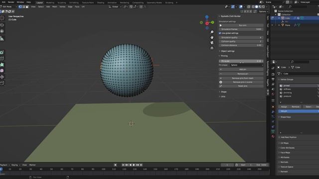319x179 pixels.
Task: Open the Window menu
Action: click(20, 2)
